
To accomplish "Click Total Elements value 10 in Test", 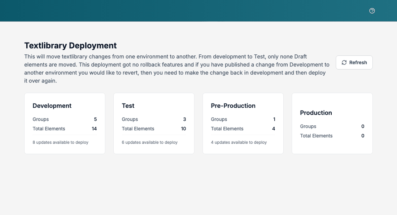I will [x=184, y=129].
